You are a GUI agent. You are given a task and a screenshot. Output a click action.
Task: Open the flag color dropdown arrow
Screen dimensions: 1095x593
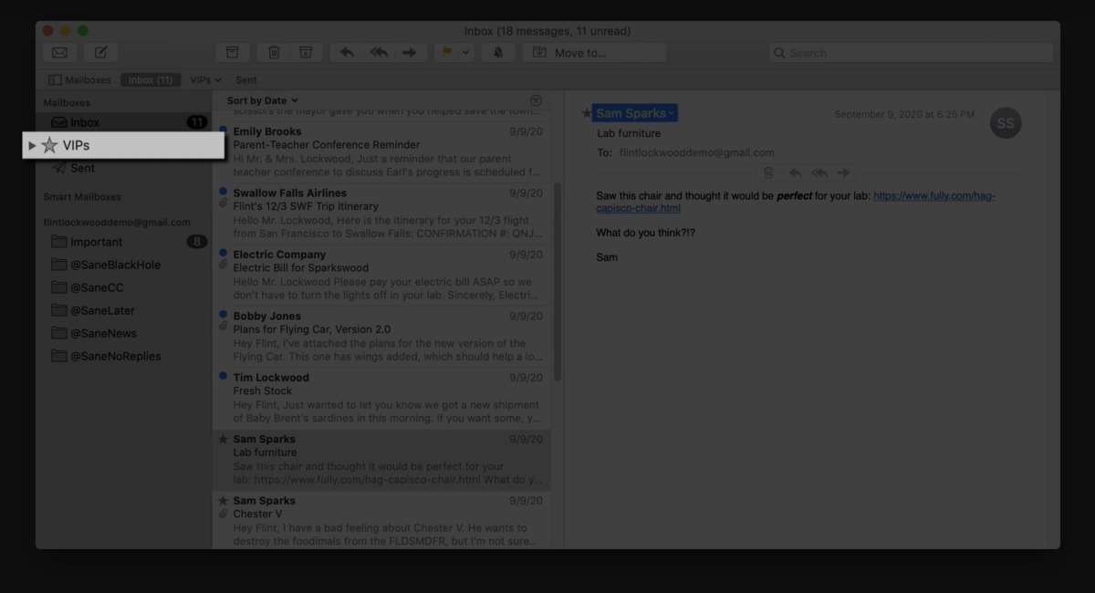click(466, 53)
